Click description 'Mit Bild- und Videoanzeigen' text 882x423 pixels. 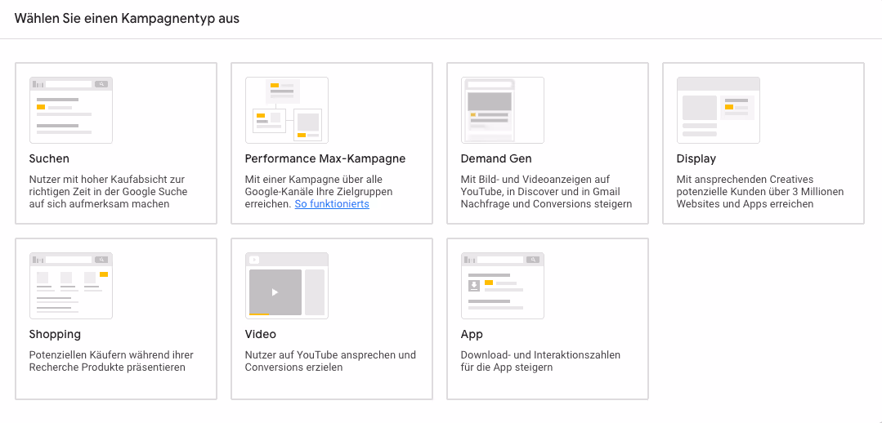(x=546, y=192)
